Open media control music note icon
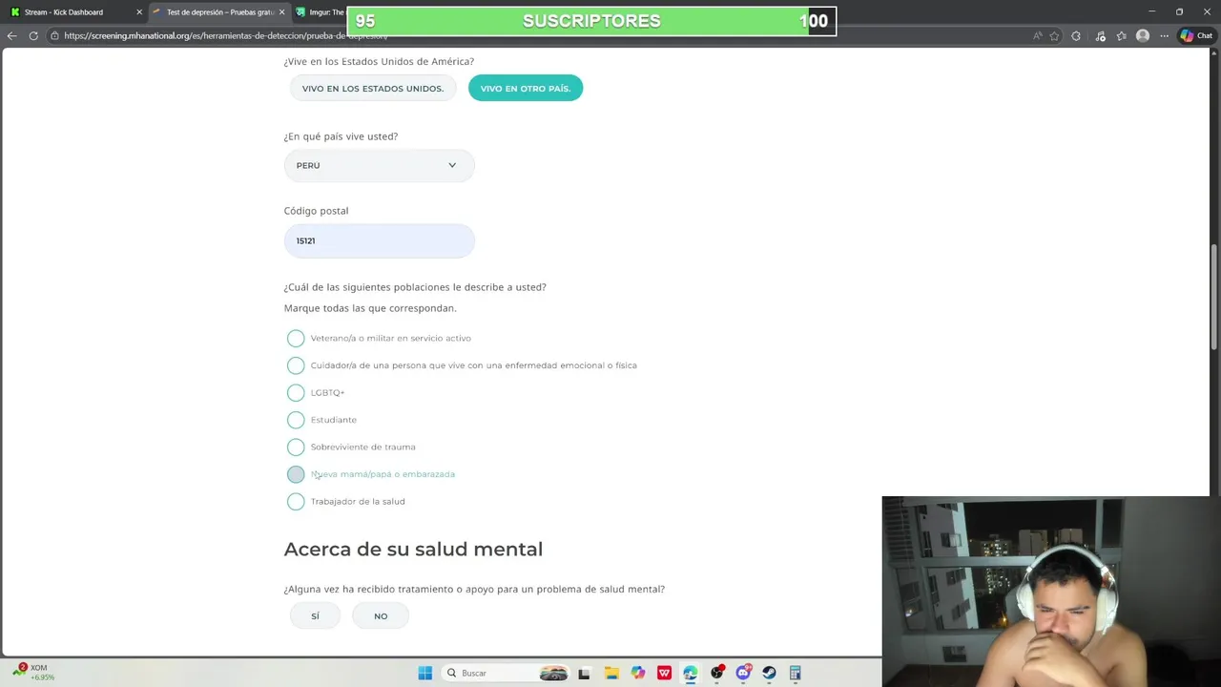This screenshot has height=687, width=1221. click(1100, 35)
